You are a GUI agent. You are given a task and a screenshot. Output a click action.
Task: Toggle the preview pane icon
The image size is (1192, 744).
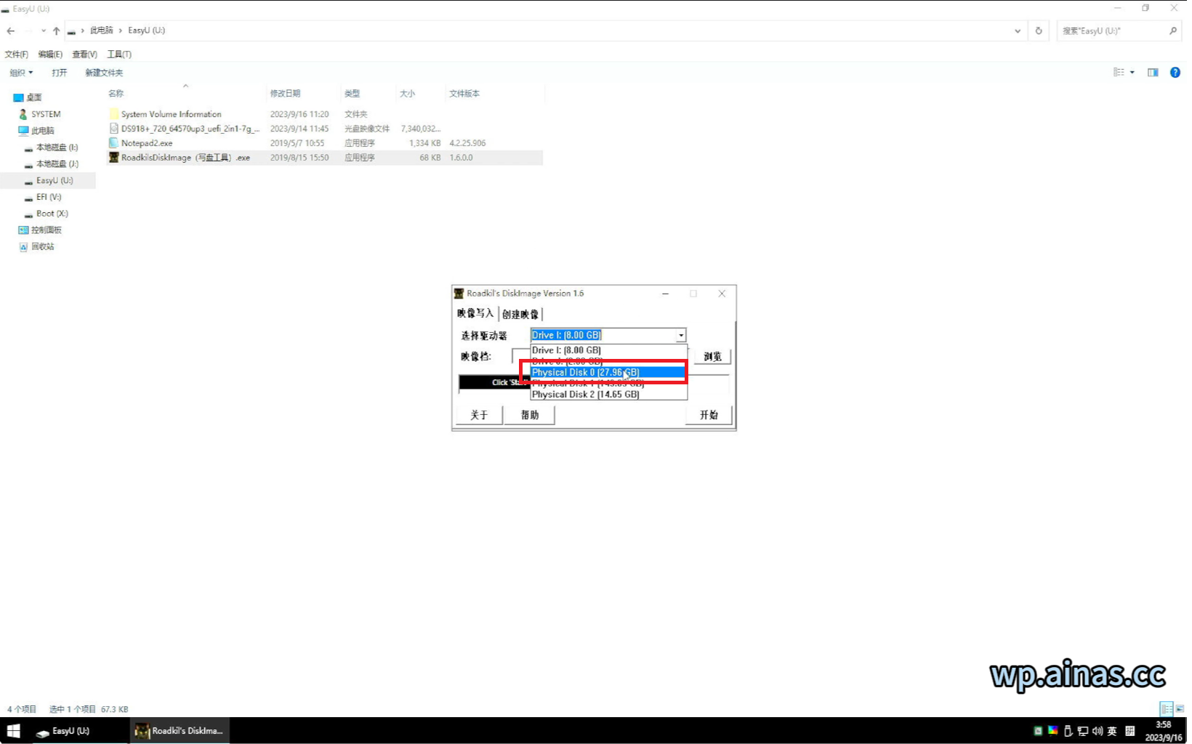(1153, 73)
